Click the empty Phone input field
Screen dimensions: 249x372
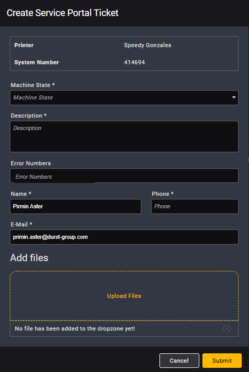point(195,206)
